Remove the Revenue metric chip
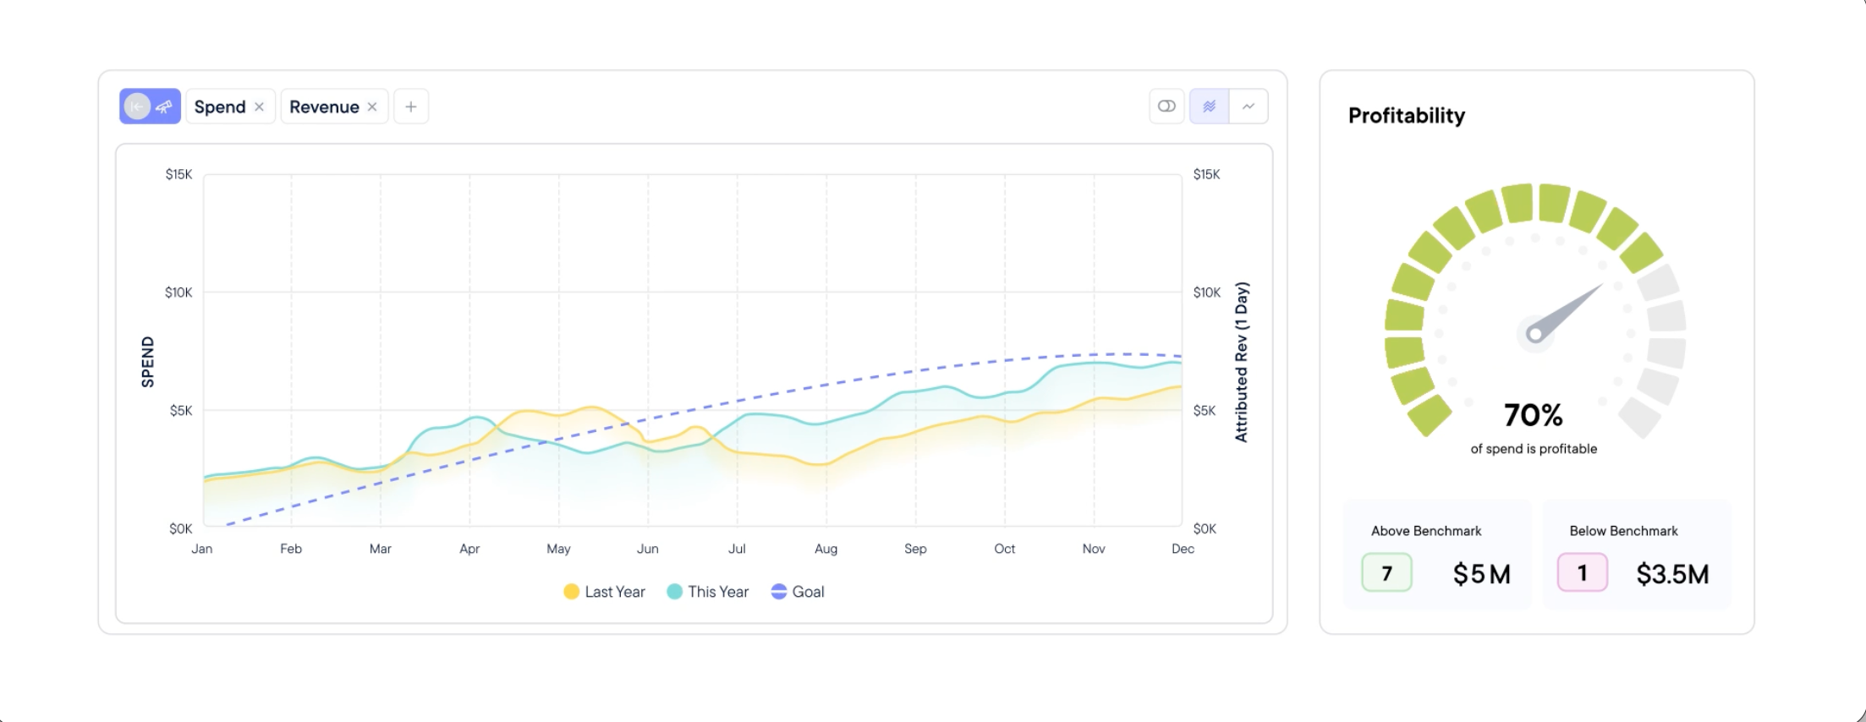 [x=372, y=107]
